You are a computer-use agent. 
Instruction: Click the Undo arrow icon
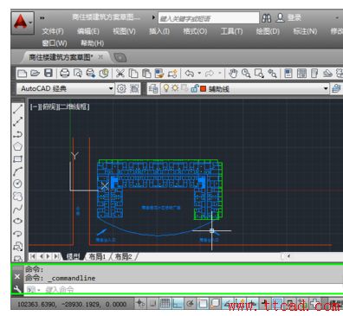189,74
